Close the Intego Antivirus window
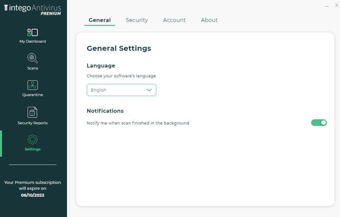The width and height of the screenshot is (340, 217). tap(336, 6)
